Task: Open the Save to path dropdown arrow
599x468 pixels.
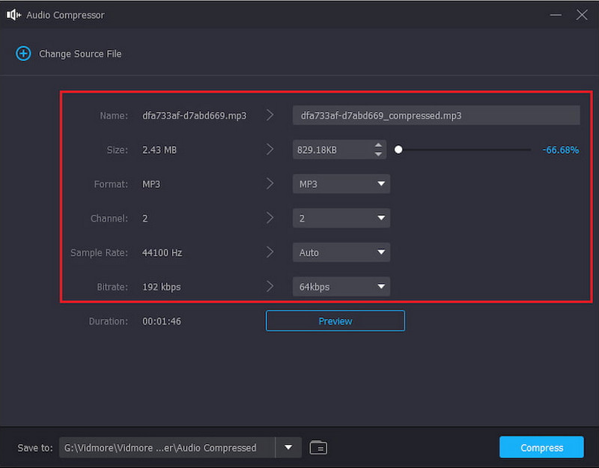Action: point(288,447)
